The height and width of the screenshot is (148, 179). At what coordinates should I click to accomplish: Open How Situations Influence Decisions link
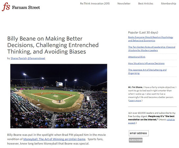[146, 63]
